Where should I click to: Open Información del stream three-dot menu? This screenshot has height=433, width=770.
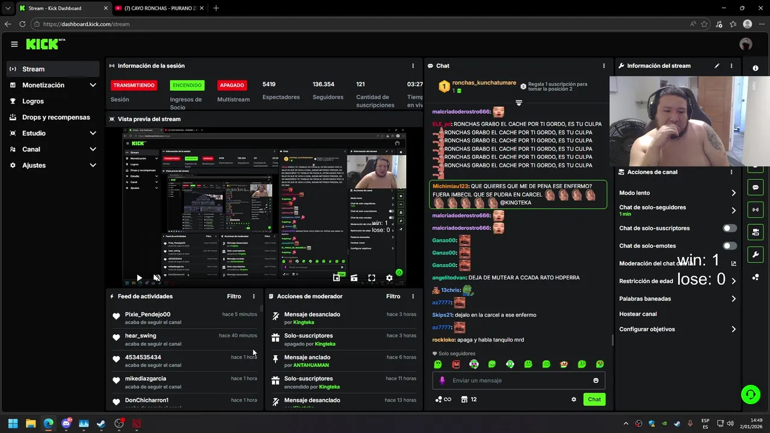click(731, 66)
